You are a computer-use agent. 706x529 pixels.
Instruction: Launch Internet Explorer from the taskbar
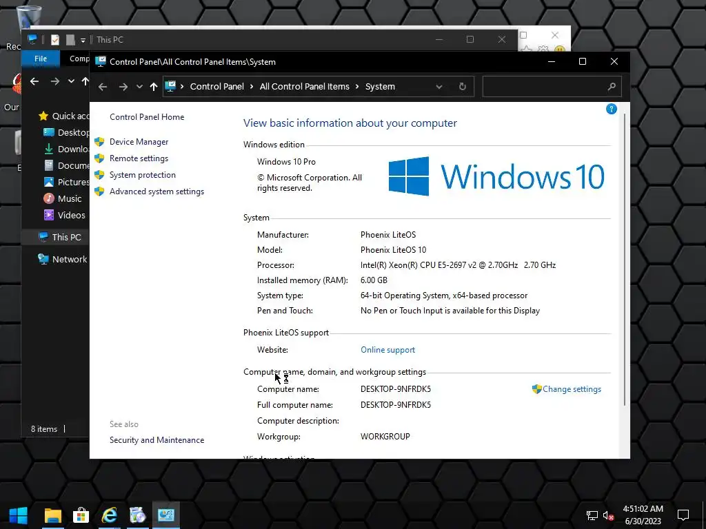[x=110, y=515]
